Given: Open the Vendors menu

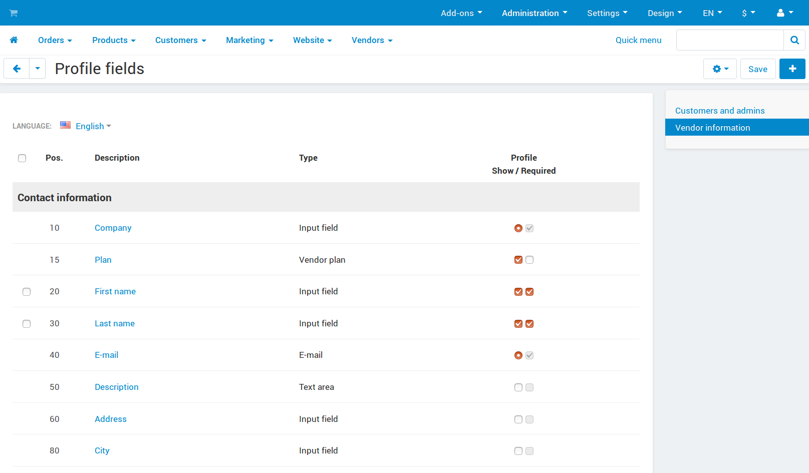Looking at the screenshot, I should pos(372,40).
